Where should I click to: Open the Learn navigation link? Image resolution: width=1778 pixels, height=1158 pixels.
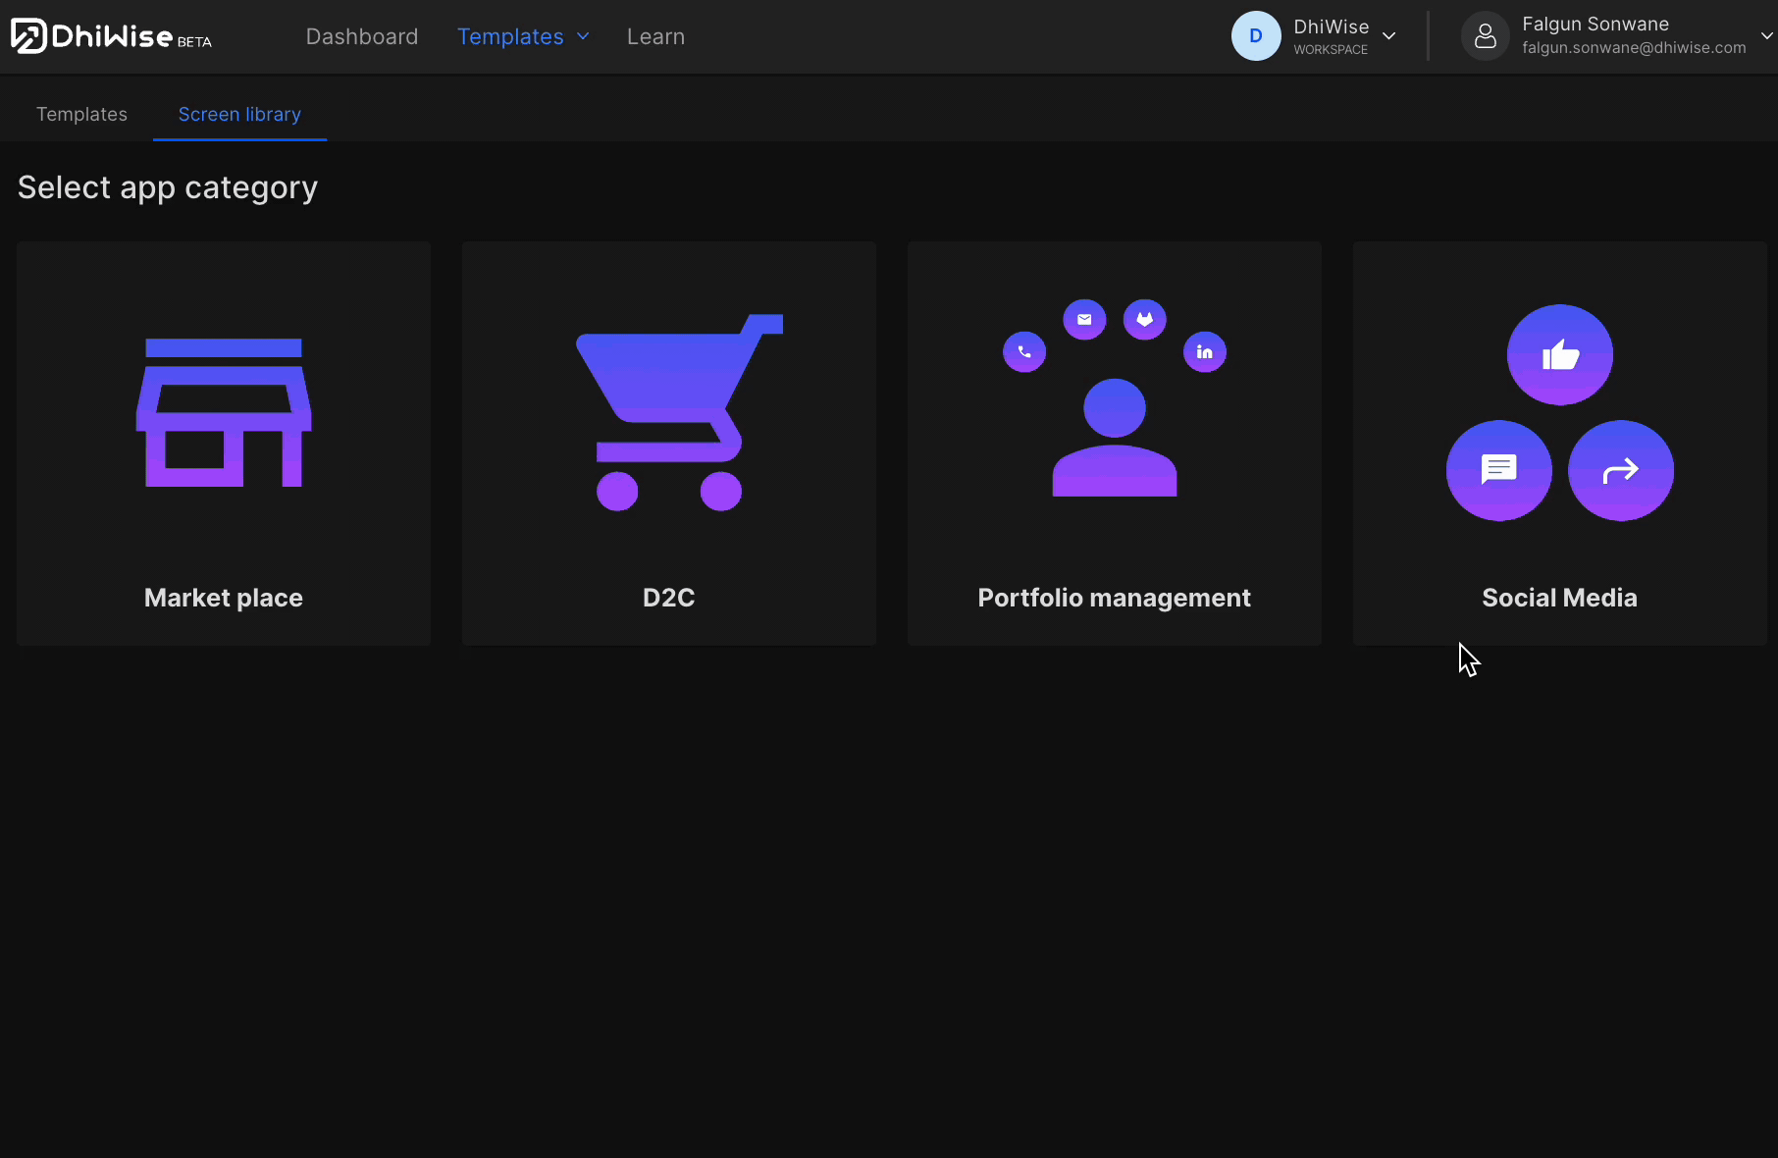(x=655, y=36)
